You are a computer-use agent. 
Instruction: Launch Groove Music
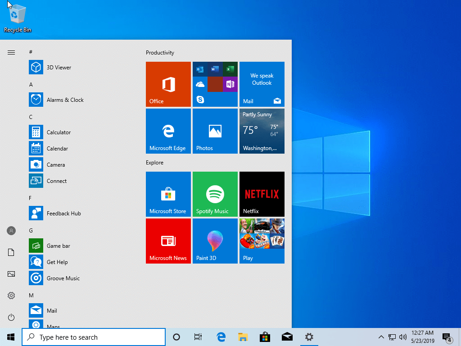click(x=79, y=278)
